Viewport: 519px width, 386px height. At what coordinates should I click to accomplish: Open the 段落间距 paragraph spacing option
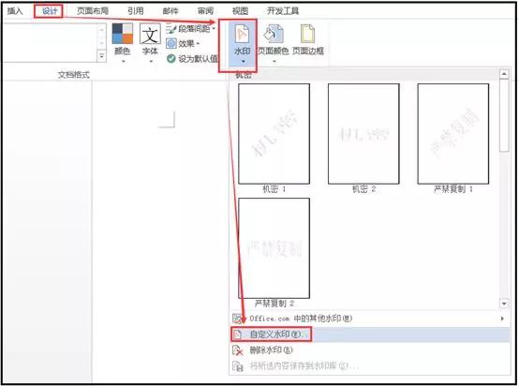pyautogui.click(x=191, y=29)
